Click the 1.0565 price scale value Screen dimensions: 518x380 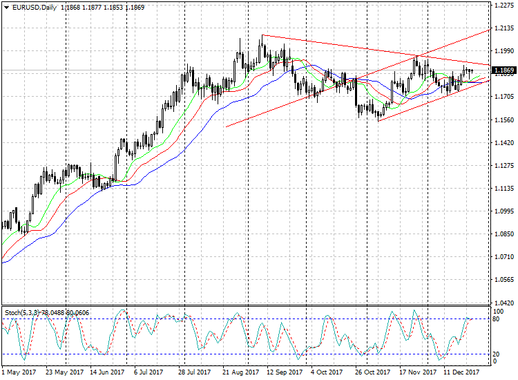504,280
